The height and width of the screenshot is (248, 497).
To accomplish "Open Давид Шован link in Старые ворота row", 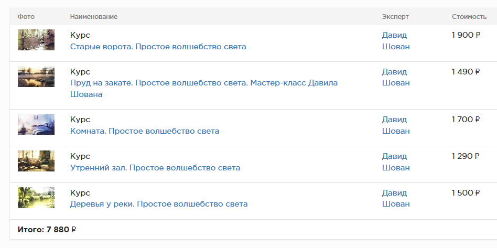I will (395, 41).
